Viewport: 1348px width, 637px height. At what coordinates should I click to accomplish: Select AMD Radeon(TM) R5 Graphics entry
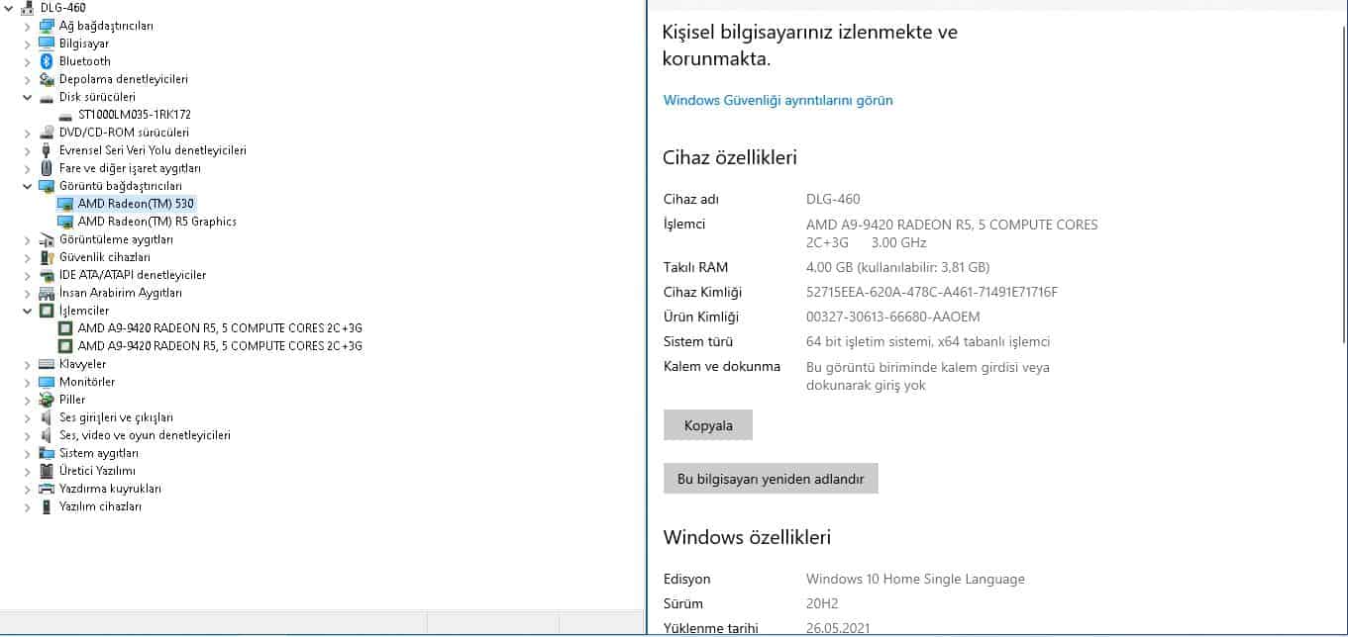pyautogui.click(x=156, y=222)
